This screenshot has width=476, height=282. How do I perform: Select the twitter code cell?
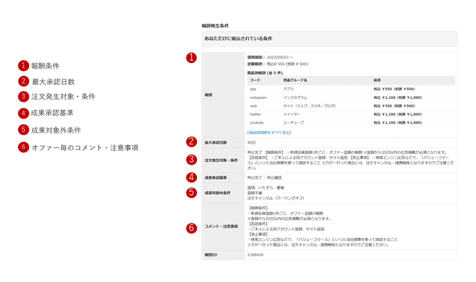(x=256, y=114)
